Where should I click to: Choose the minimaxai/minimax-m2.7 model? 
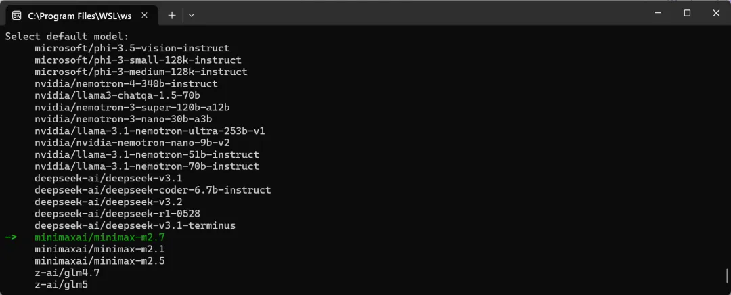tap(99, 237)
